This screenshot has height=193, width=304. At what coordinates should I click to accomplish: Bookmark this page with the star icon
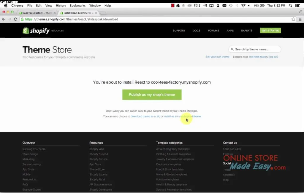293,19
